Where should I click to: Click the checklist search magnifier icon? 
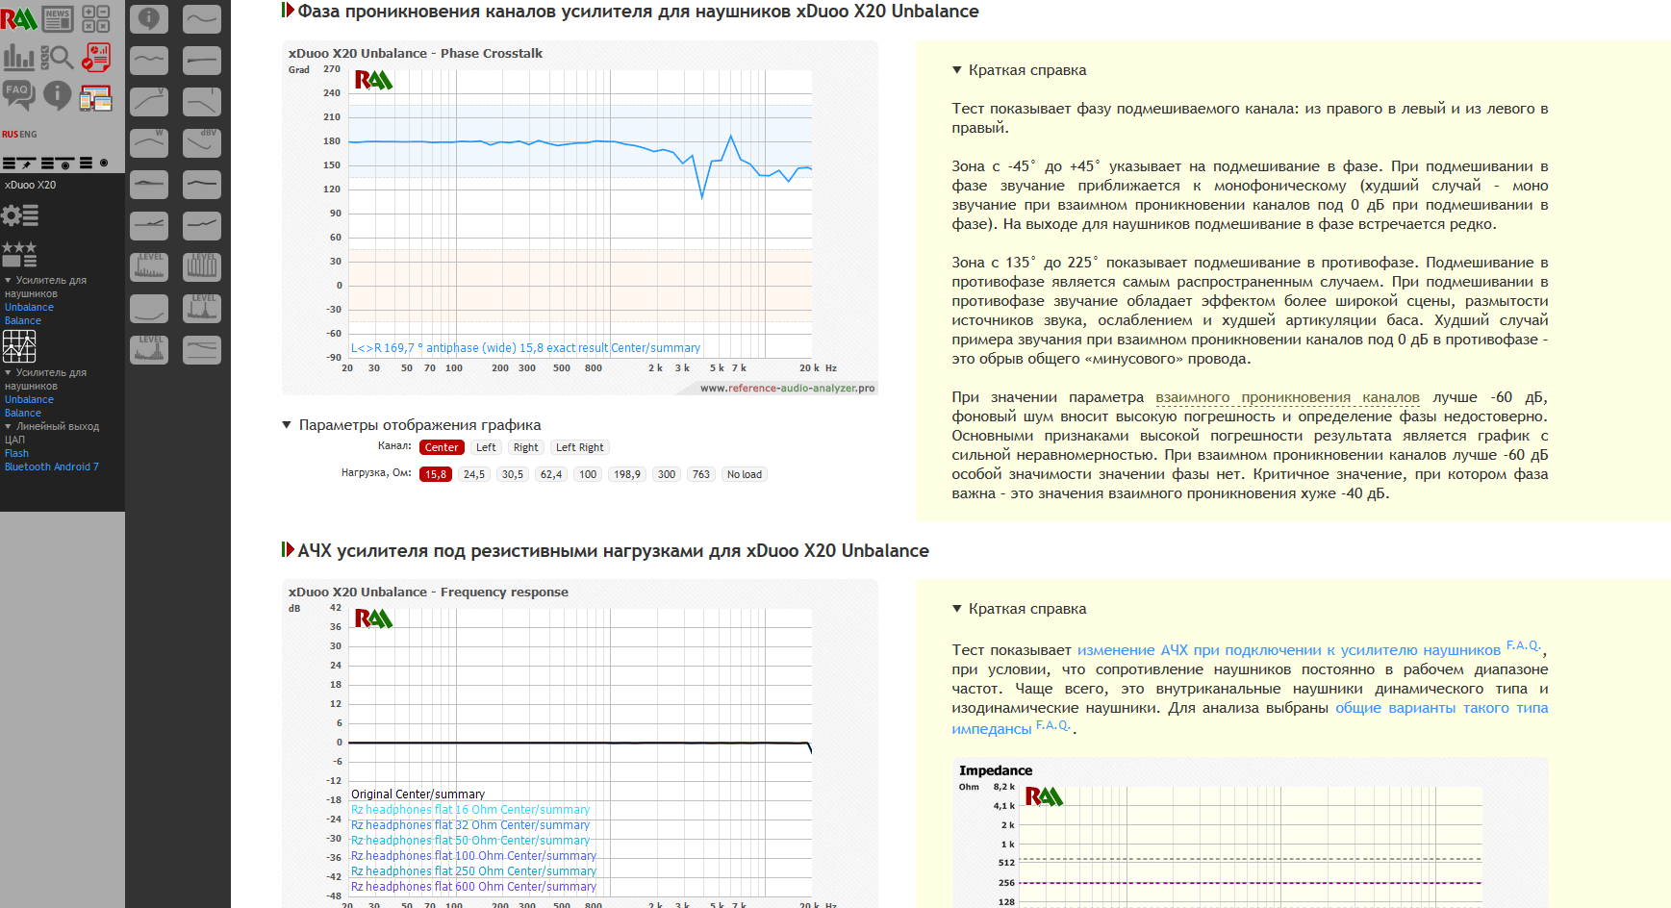click(x=58, y=58)
